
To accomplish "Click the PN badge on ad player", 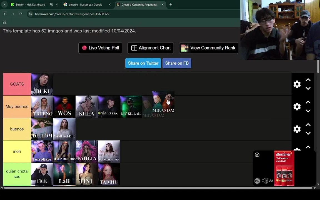I will click(x=257, y=181).
